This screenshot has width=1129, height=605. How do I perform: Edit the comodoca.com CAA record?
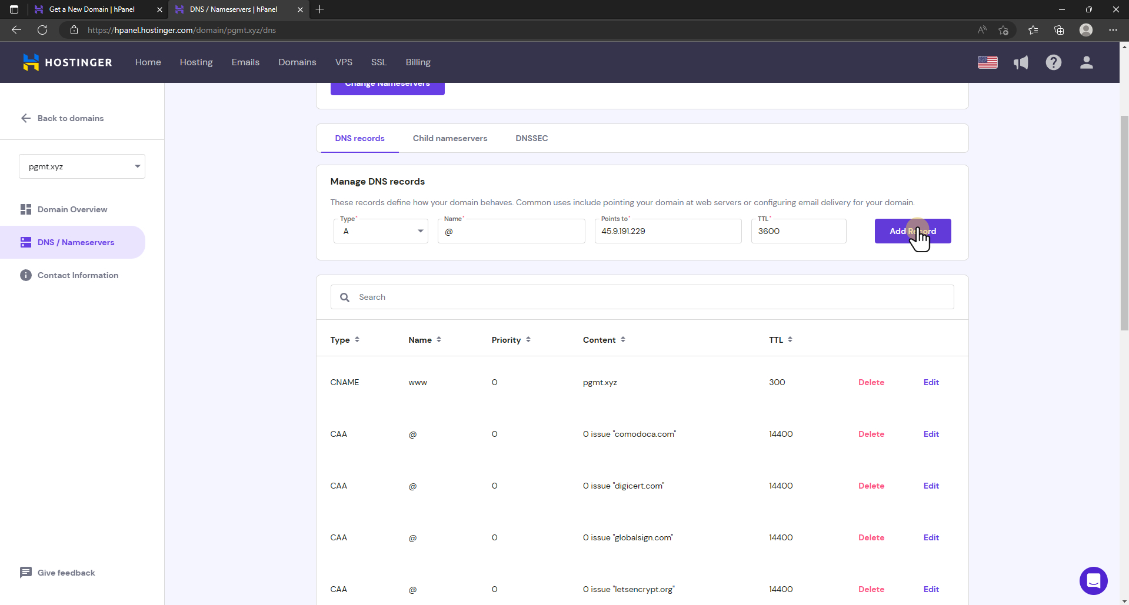931,434
